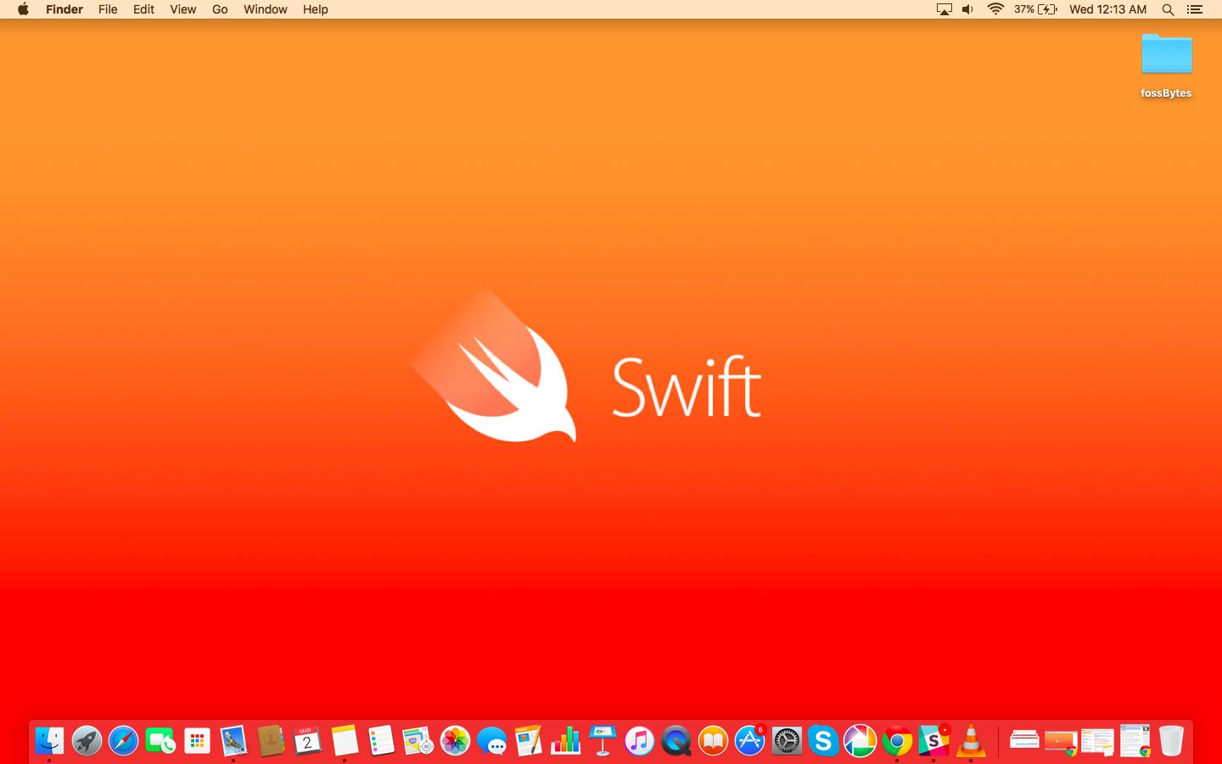1222x764 pixels.
Task: Open Maps from the Dock
Action: (x=418, y=741)
